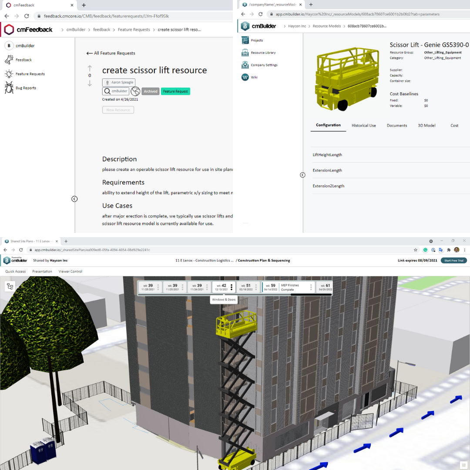Open Feedback via the megaphone icon

point(9,60)
